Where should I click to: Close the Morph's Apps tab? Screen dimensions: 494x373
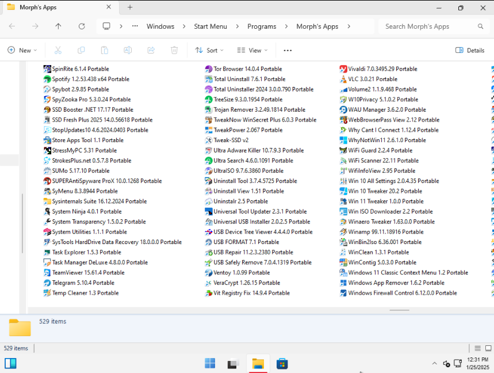(109, 7)
